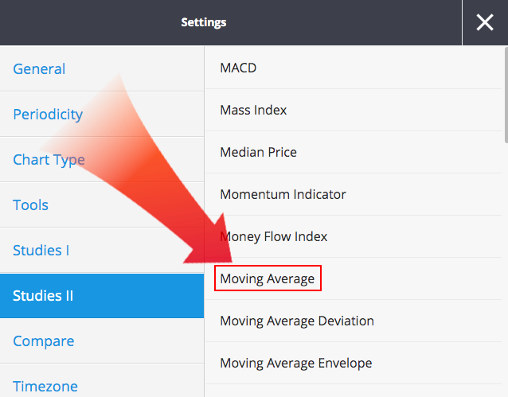Go to the Tools tab
This screenshot has width=508, height=397.
click(30, 205)
